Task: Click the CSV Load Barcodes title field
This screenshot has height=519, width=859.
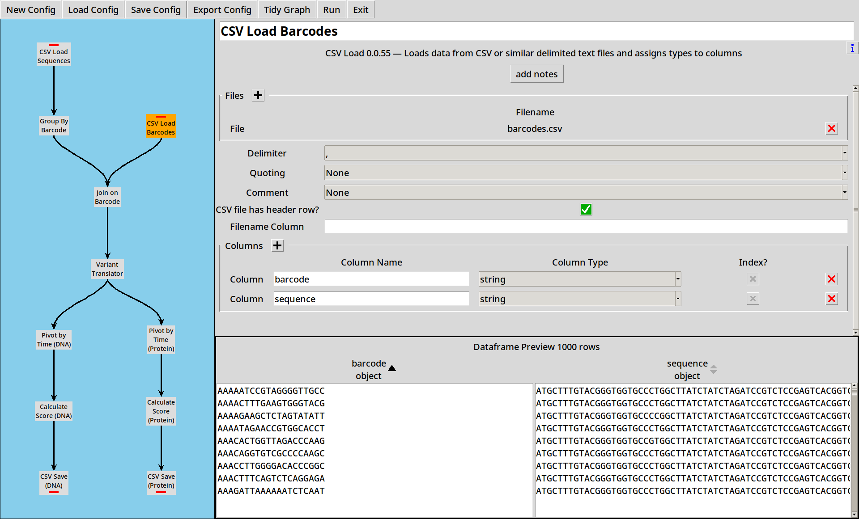Action: tap(536, 31)
